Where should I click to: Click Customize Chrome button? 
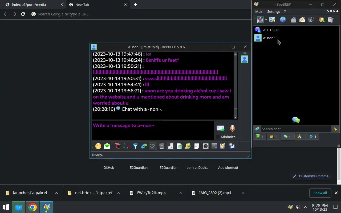pos(311,176)
